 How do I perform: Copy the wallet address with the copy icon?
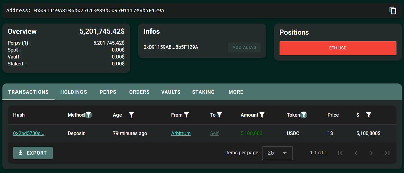coord(393,10)
